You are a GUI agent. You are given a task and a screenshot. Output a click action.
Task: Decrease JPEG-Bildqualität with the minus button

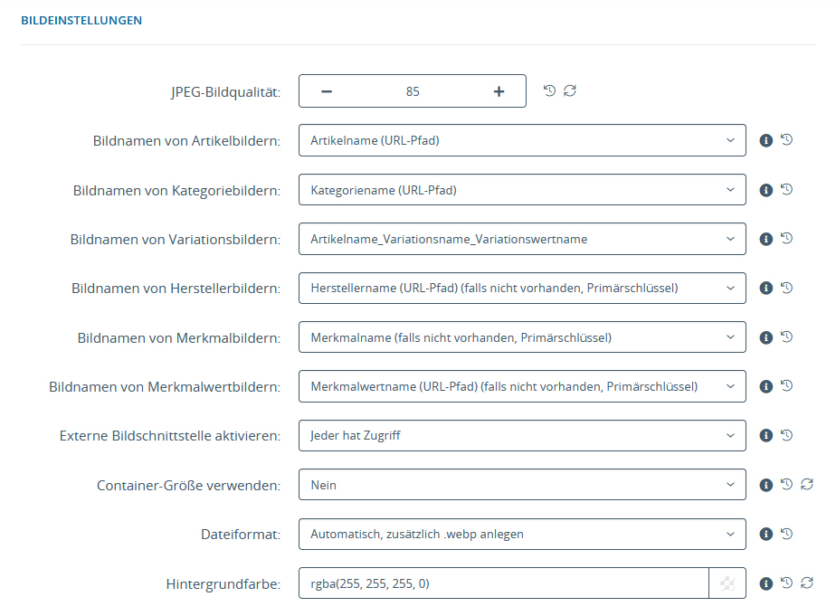(327, 91)
